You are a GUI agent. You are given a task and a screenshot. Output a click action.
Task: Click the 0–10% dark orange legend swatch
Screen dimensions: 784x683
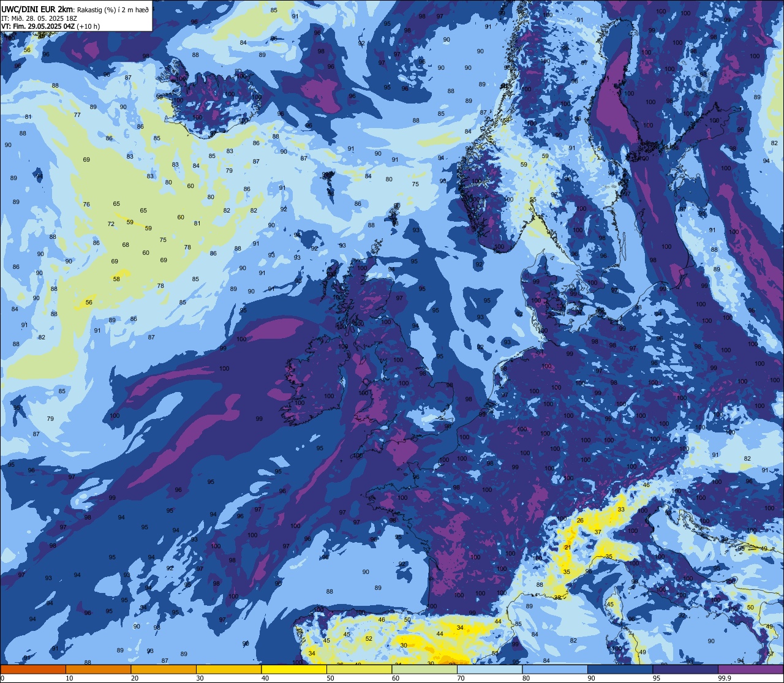point(33,669)
